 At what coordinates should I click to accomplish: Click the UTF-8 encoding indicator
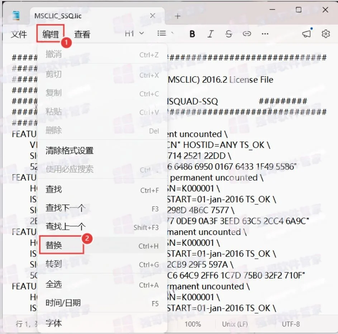[291, 324]
